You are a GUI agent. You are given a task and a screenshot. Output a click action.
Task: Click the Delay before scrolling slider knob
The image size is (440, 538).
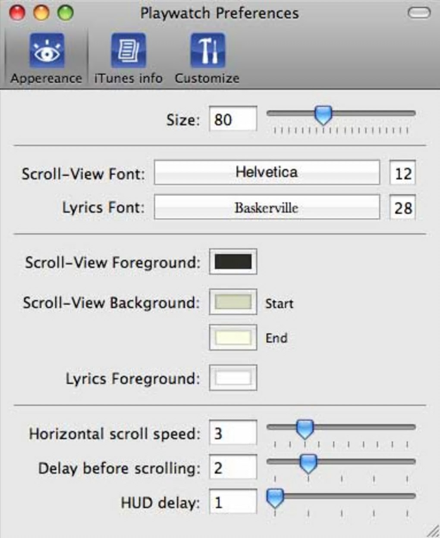308,463
